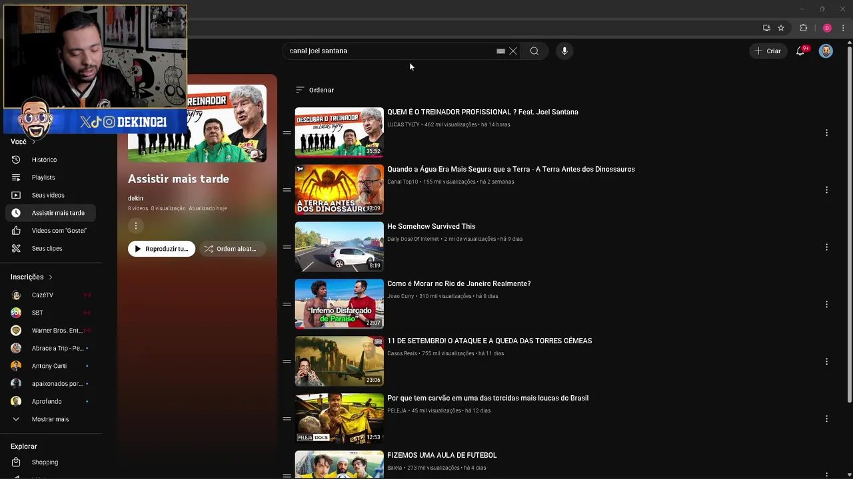Click the install app icon in address bar
853x479 pixels.
tap(766, 28)
